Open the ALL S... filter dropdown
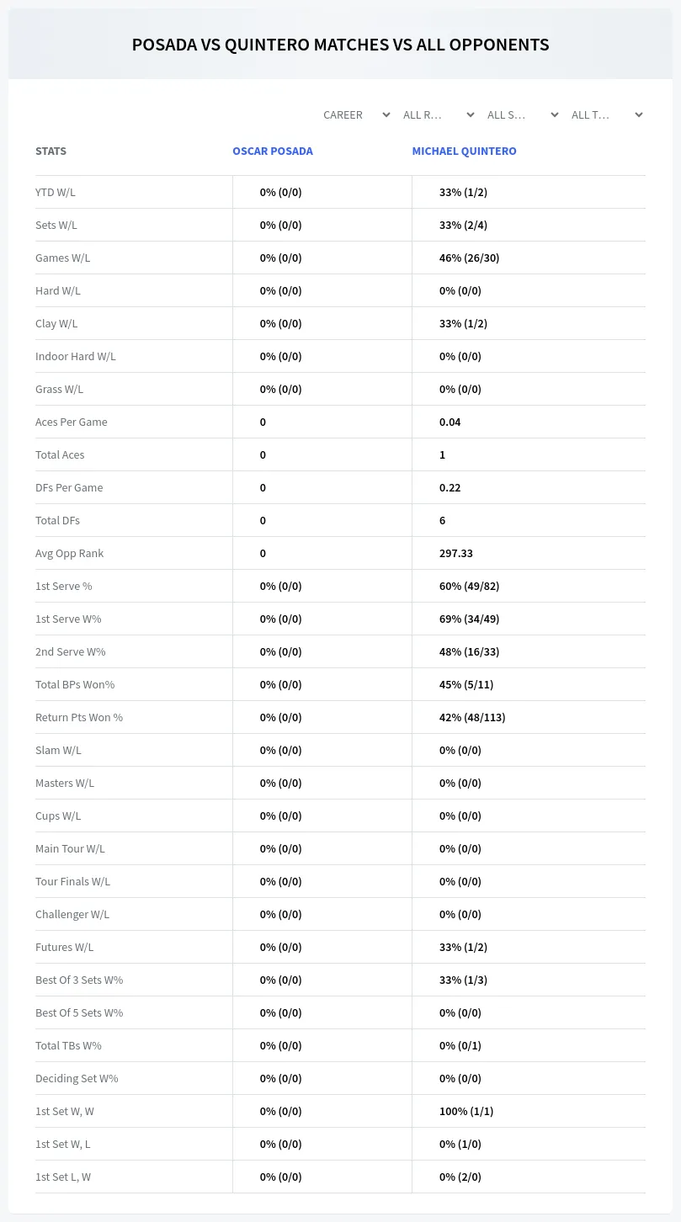Viewport: 681px width, 1222px height. pyautogui.click(x=523, y=114)
